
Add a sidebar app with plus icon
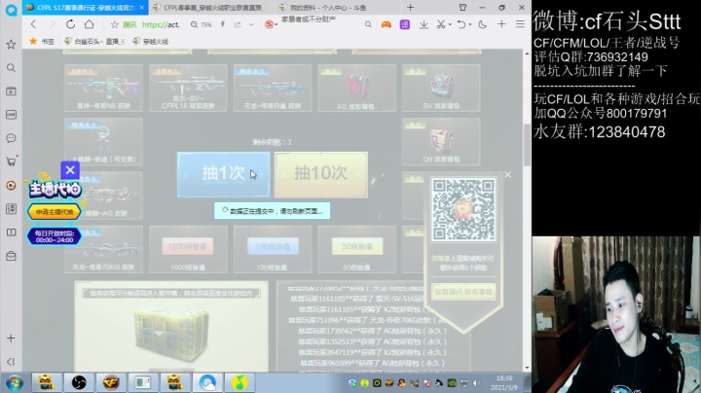(x=11, y=339)
